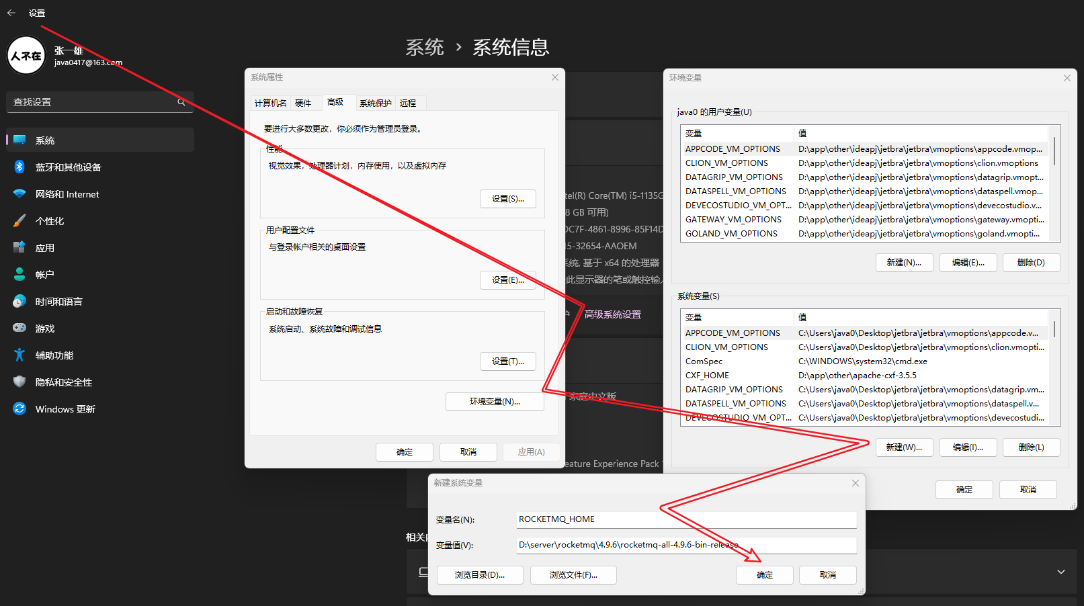Select the 远程 (Remote) tab
The image size is (1084, 606).
pos(408,103)
